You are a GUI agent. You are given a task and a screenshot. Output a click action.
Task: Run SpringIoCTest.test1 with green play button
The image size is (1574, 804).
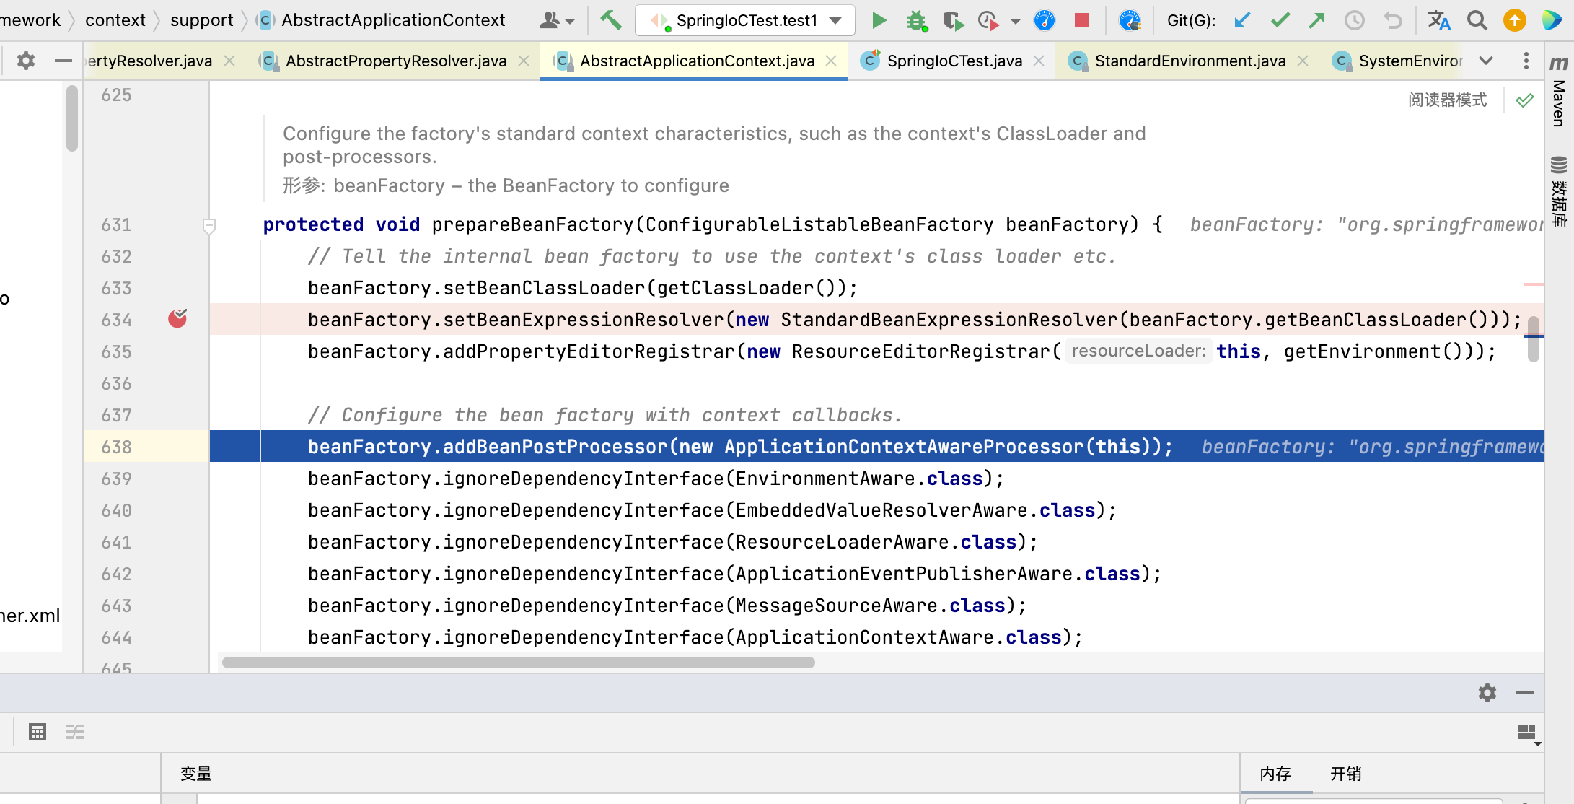(879, 20)
